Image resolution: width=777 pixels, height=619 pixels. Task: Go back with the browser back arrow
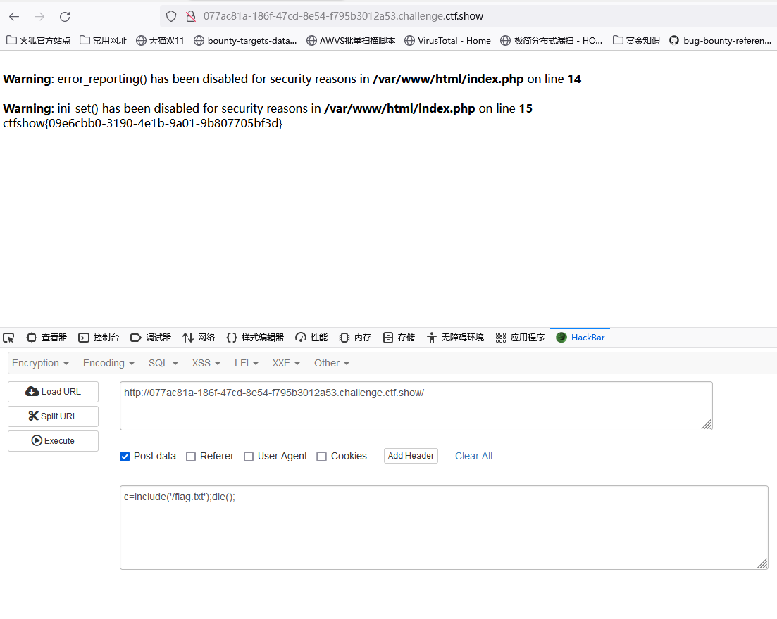(x=14, y=16)
